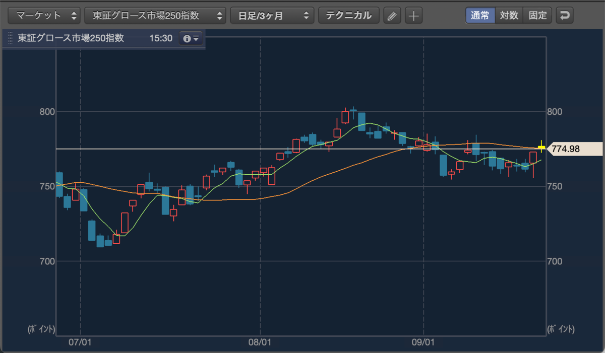The width and height of the screenshot is (605, 353).
Task: Click the 750 label on right axis
Action: (554, 186)
